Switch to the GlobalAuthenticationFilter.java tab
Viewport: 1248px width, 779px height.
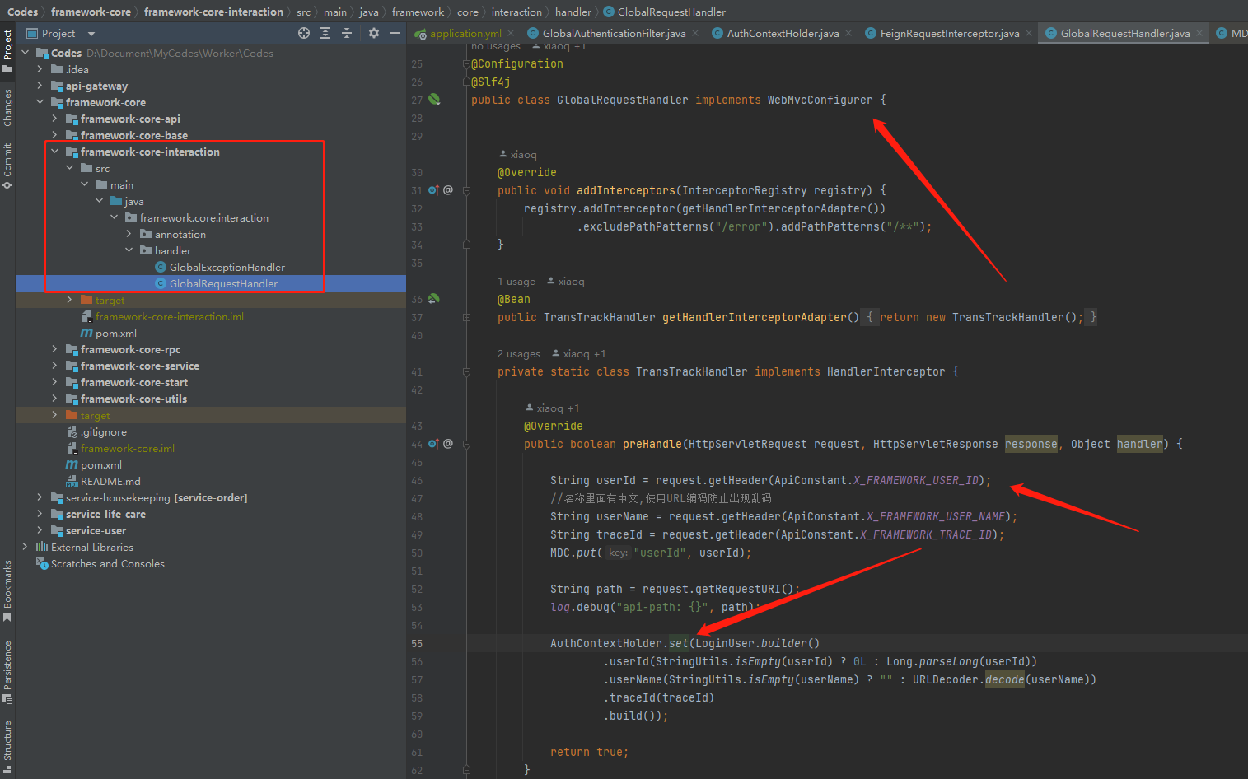[x=614, y=33]
